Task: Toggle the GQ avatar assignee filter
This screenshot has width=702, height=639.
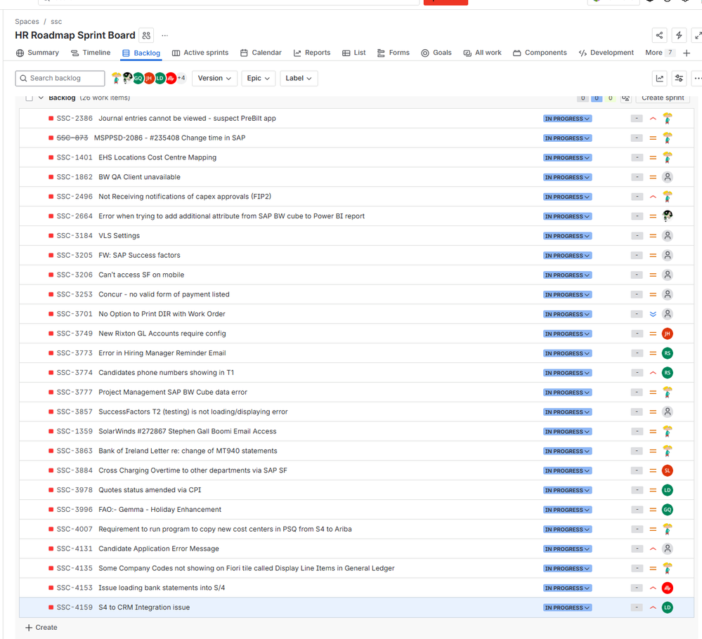Action: (x=138, y=78)
